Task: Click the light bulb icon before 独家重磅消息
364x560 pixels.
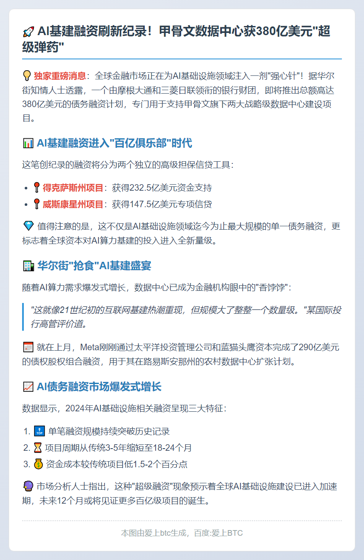Action: 27,76
